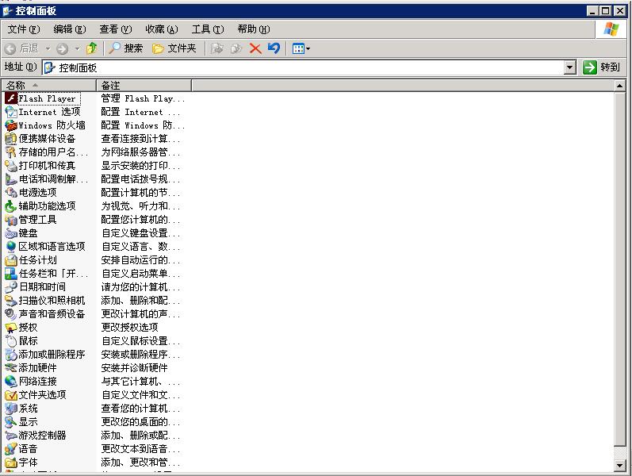
Task: Sort by the 名称 column header
Action: [49, 86]
